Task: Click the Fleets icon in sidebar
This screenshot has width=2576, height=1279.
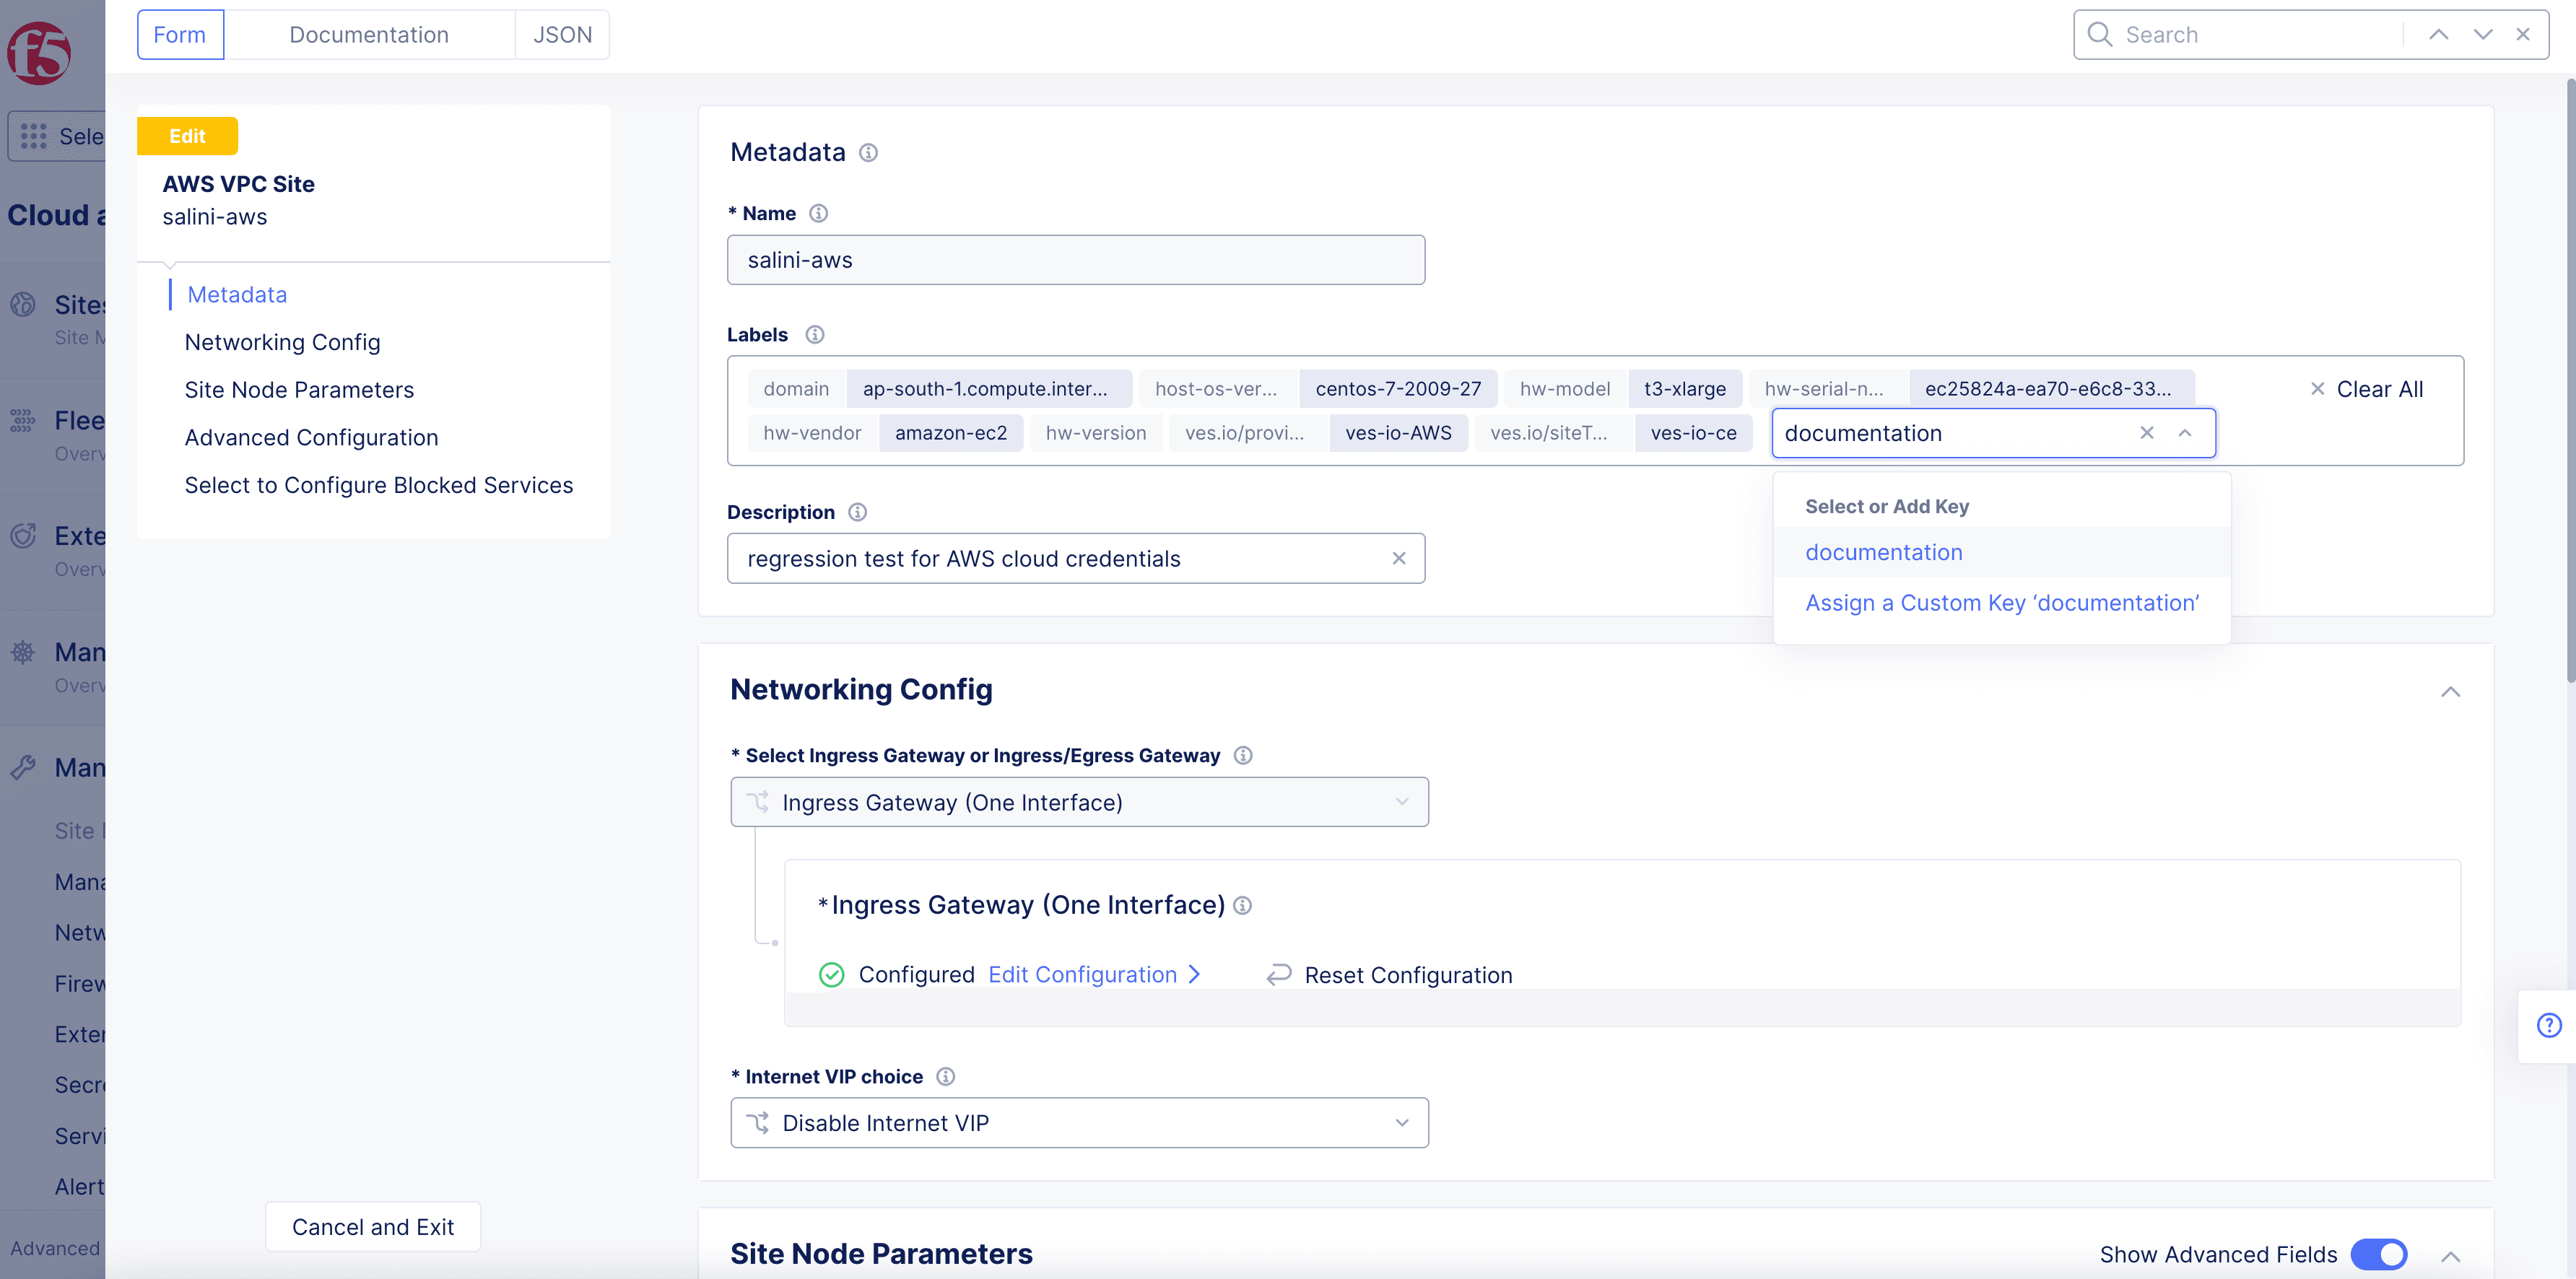Action: [23, 421]
